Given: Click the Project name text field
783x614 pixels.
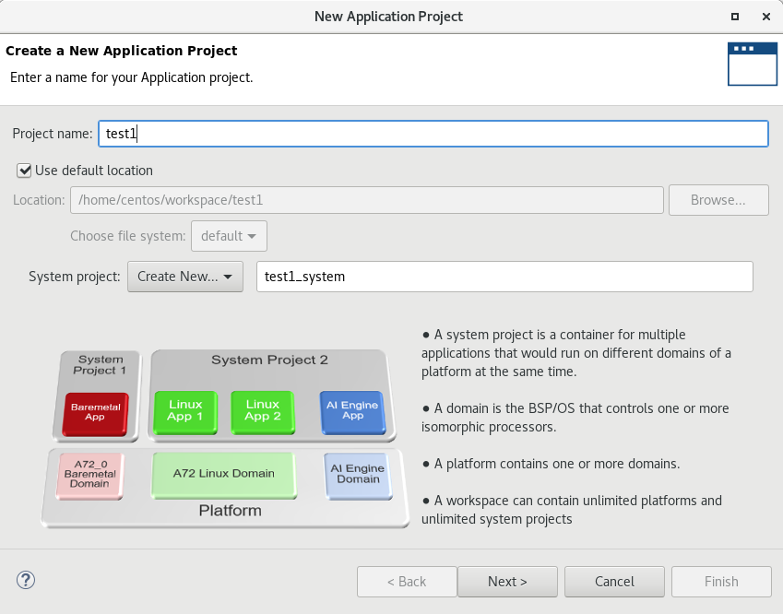Looking at the screenshot, I should [x=432, y=134].
